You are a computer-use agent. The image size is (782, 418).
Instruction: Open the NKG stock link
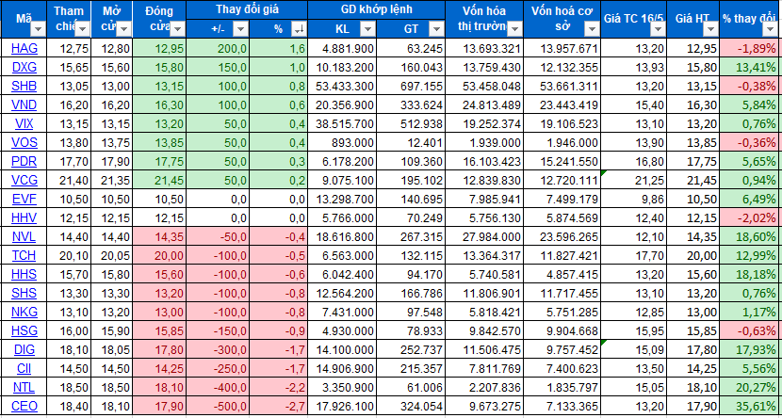click(x=24, y=312)
